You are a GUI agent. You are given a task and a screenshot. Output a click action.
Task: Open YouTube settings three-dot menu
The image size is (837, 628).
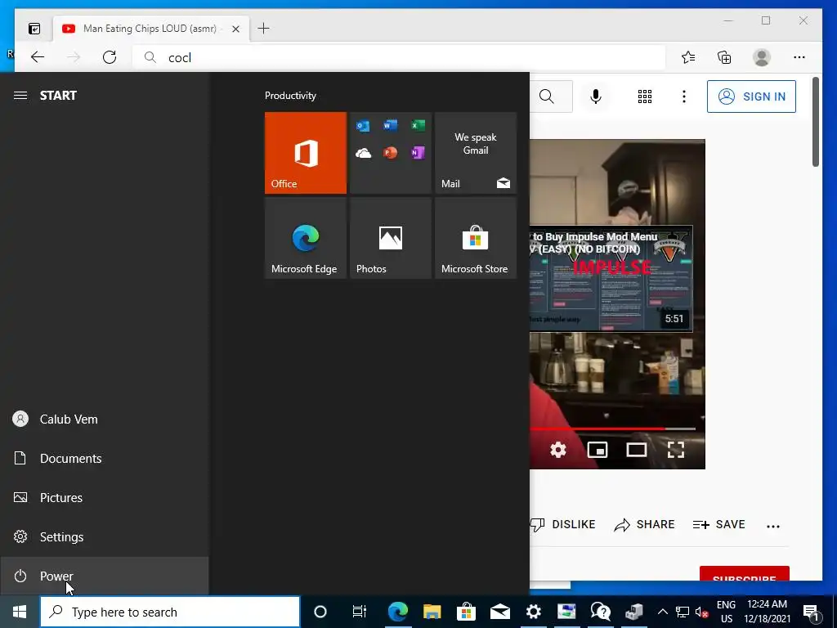(x=684, y=96)
